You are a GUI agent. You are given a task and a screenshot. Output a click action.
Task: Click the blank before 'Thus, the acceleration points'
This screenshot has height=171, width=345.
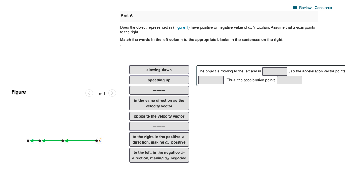[x=211, y=80]
